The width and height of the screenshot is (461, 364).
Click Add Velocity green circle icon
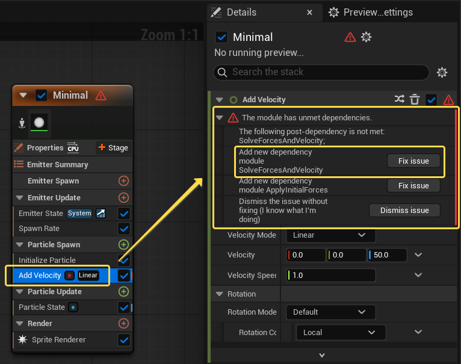coord(234,100)
